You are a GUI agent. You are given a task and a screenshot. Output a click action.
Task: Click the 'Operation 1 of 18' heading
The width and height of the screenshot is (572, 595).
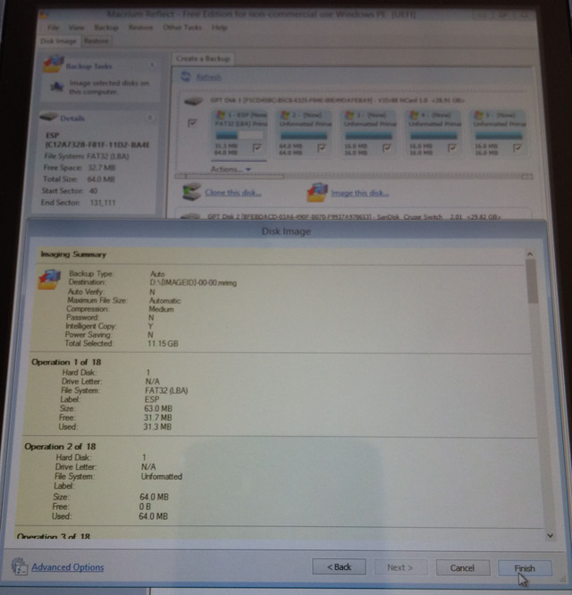[66, 362]
